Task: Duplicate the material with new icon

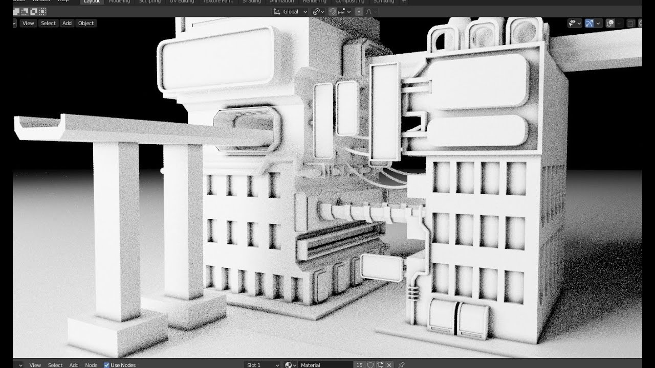Action: pyautogui.click(x=380, y=365)
